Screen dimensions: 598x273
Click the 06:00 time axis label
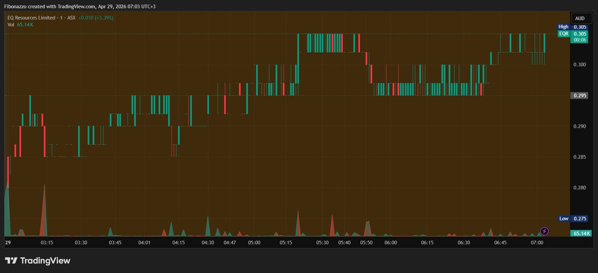tap(391, 243)
